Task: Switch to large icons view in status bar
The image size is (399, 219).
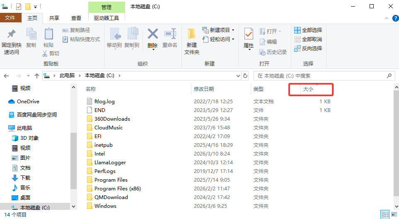Action: (394, 214)
